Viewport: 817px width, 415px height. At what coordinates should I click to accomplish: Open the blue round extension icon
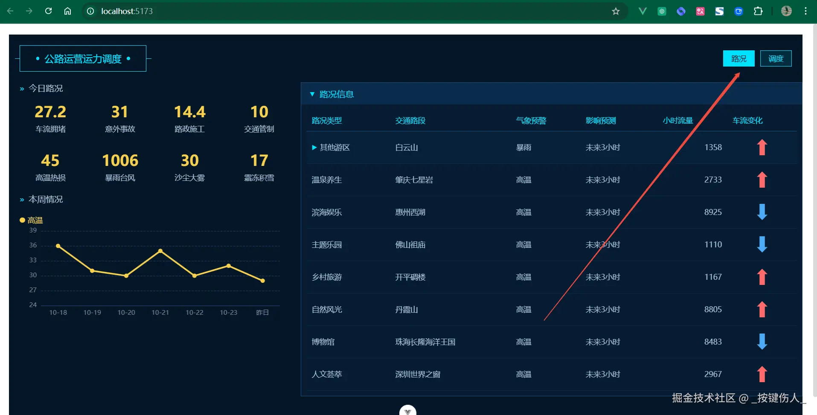[x=681, y=11]
